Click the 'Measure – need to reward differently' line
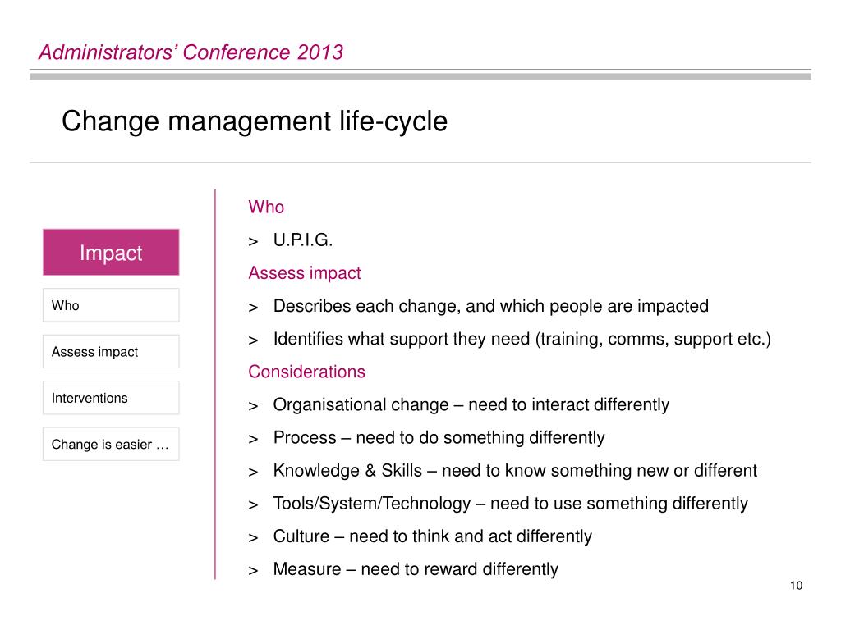 point(416,569)
